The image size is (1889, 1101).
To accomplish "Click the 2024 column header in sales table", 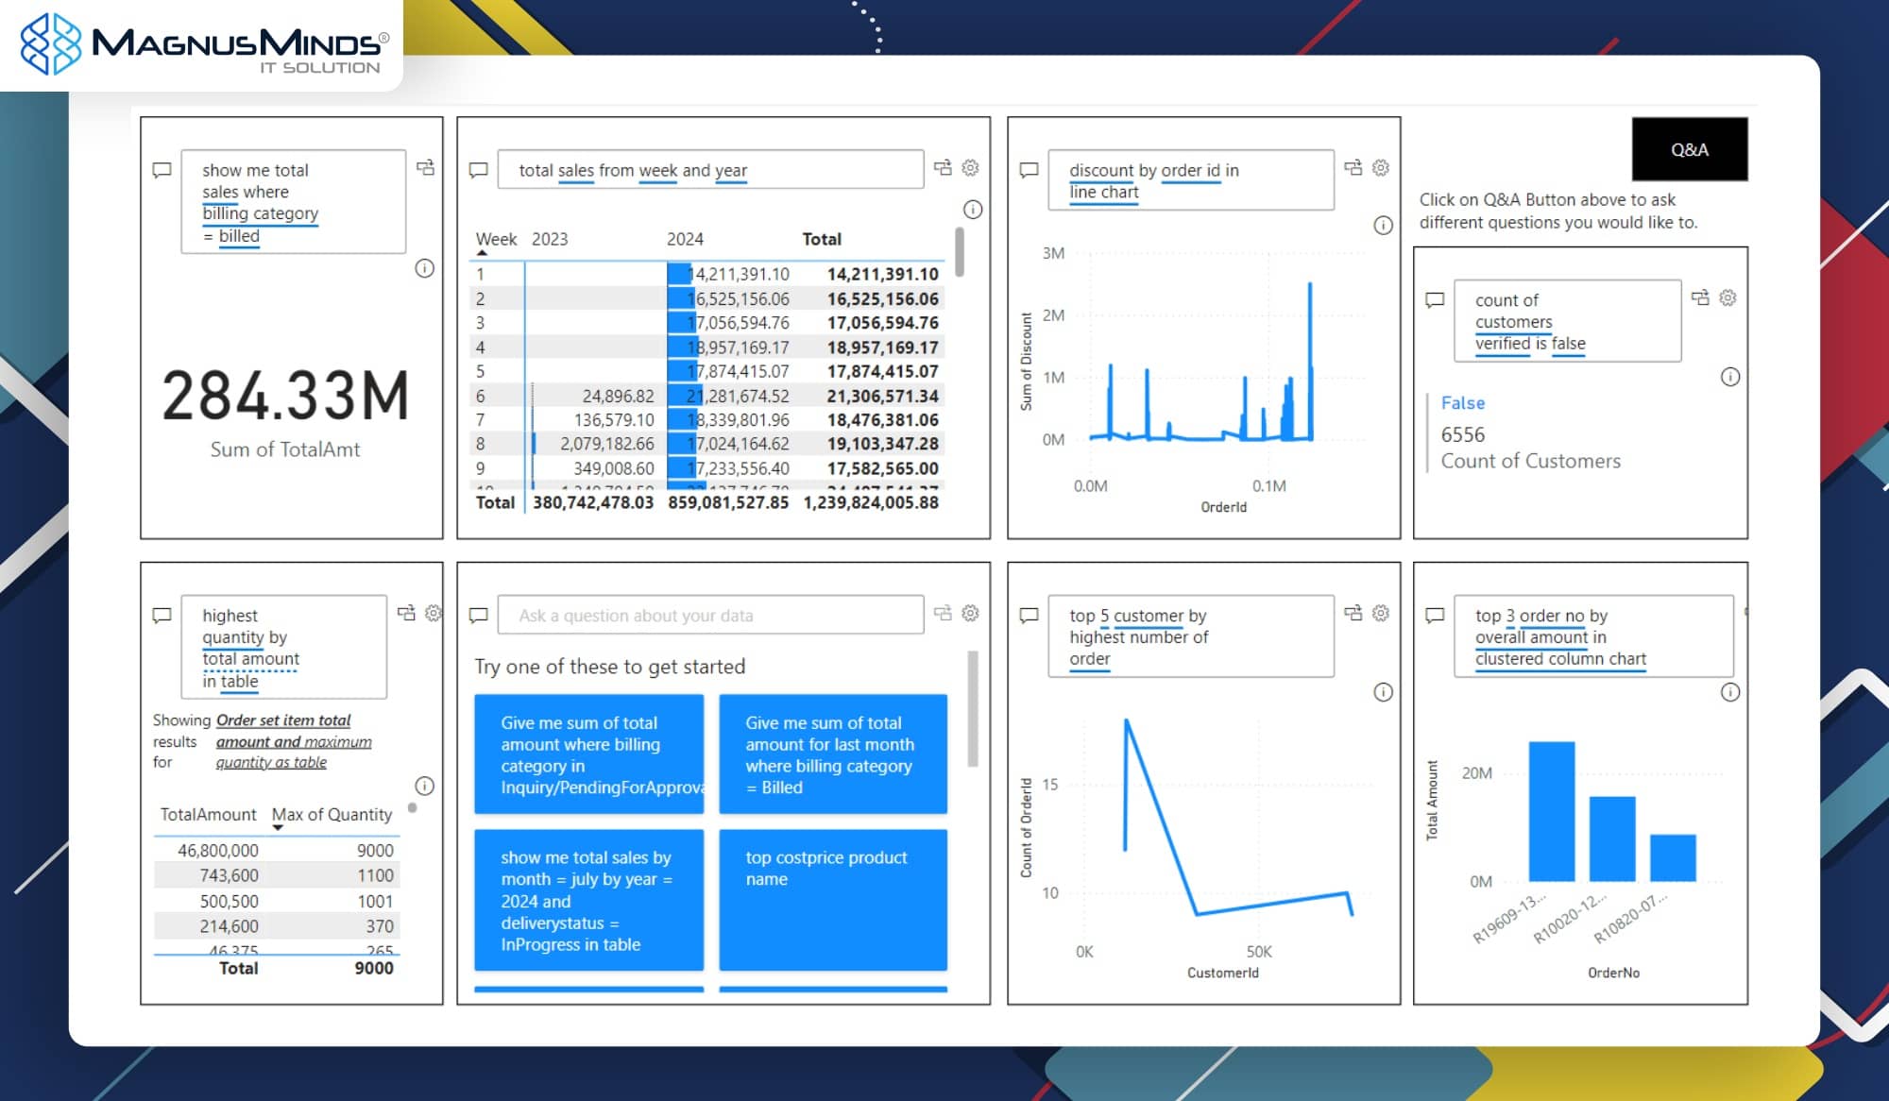I will [x=685, y=239].
